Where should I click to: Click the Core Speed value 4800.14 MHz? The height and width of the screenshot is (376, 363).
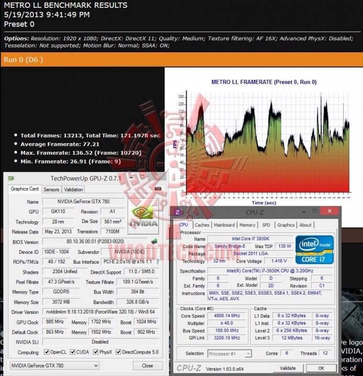(227, 315)
